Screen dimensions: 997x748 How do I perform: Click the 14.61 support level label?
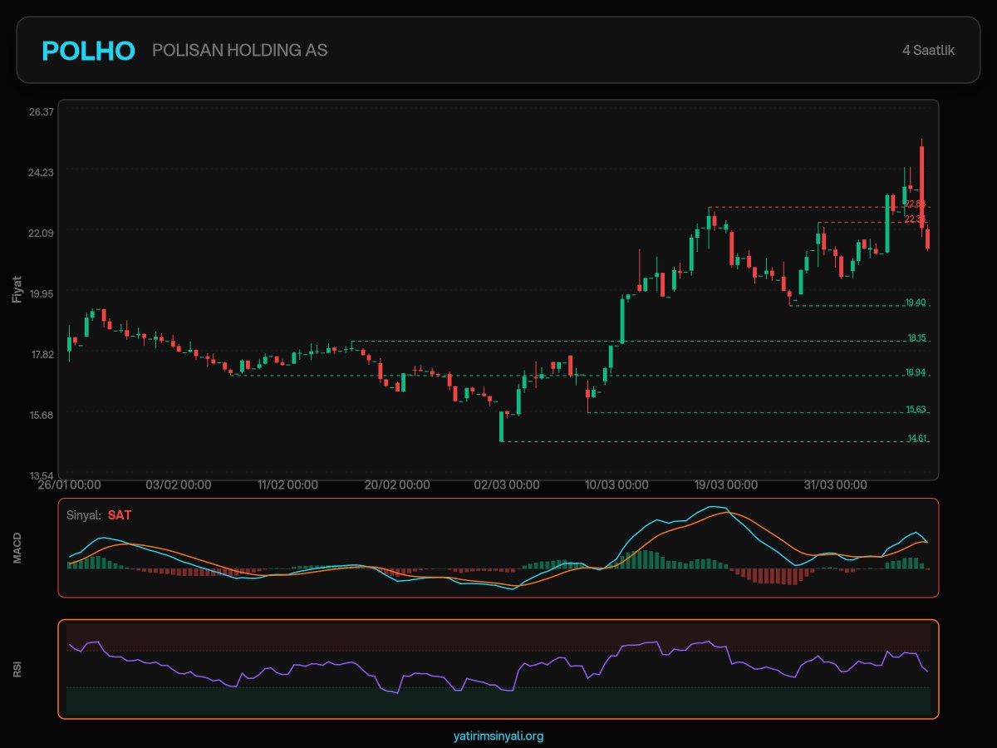(x=916, y=439)
